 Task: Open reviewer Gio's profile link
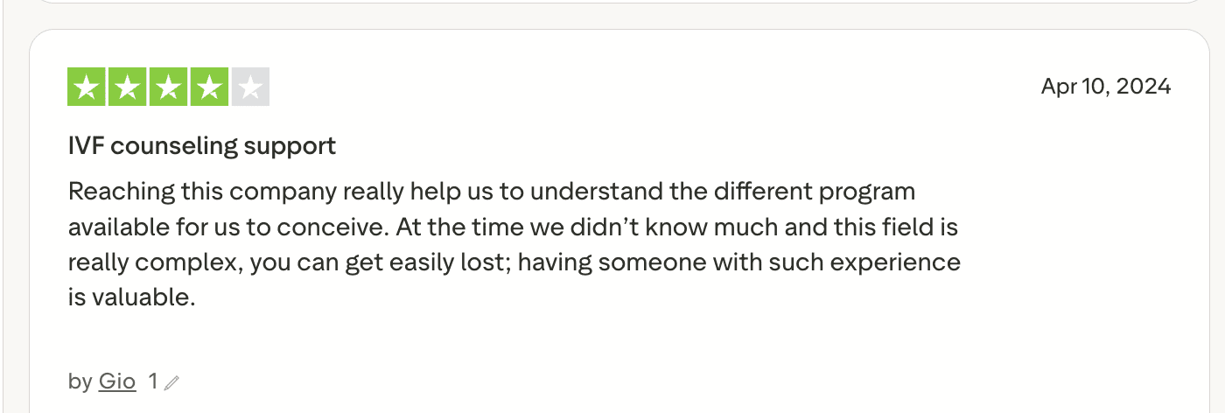[x=116, y=381]
